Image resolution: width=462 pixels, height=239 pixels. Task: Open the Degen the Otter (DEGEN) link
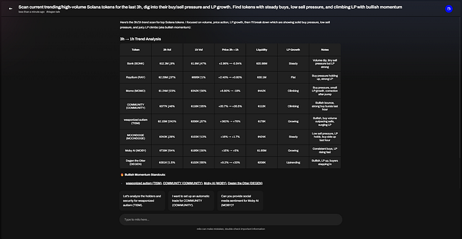245,183
